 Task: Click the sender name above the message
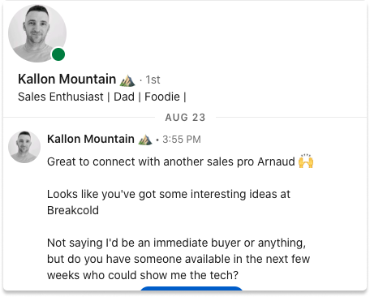coord(91,139)
